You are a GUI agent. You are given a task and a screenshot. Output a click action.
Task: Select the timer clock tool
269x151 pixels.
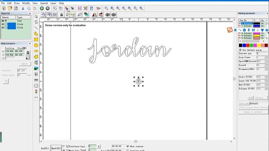pyautogui.click(x=36, y=86)
